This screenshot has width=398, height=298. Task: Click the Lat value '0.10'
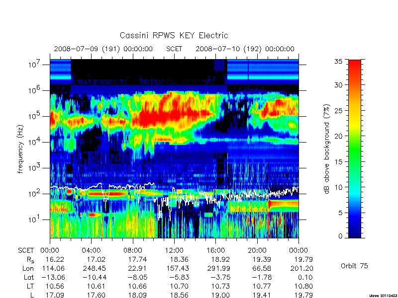click(x=305, y=278)
